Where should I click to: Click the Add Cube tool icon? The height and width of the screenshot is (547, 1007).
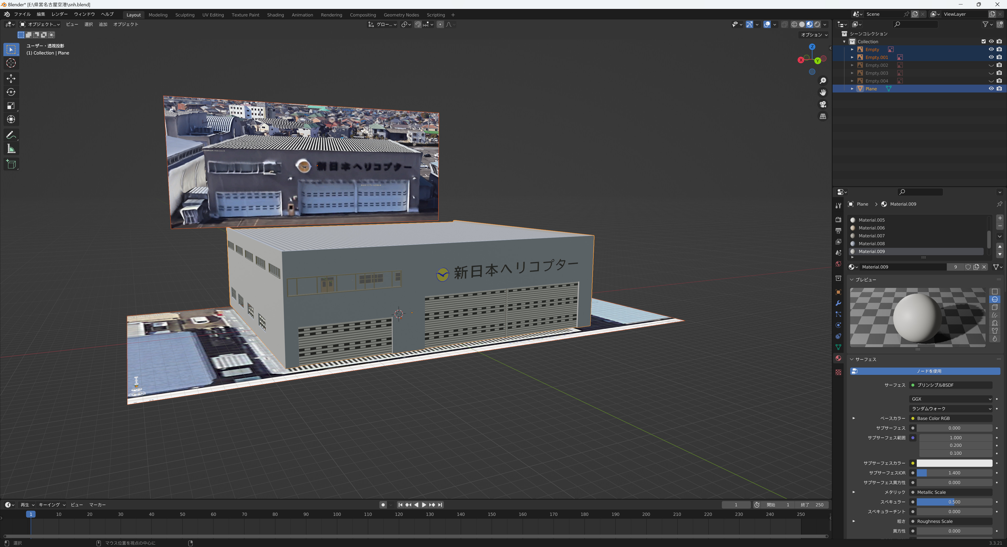(x=11, y=164)
